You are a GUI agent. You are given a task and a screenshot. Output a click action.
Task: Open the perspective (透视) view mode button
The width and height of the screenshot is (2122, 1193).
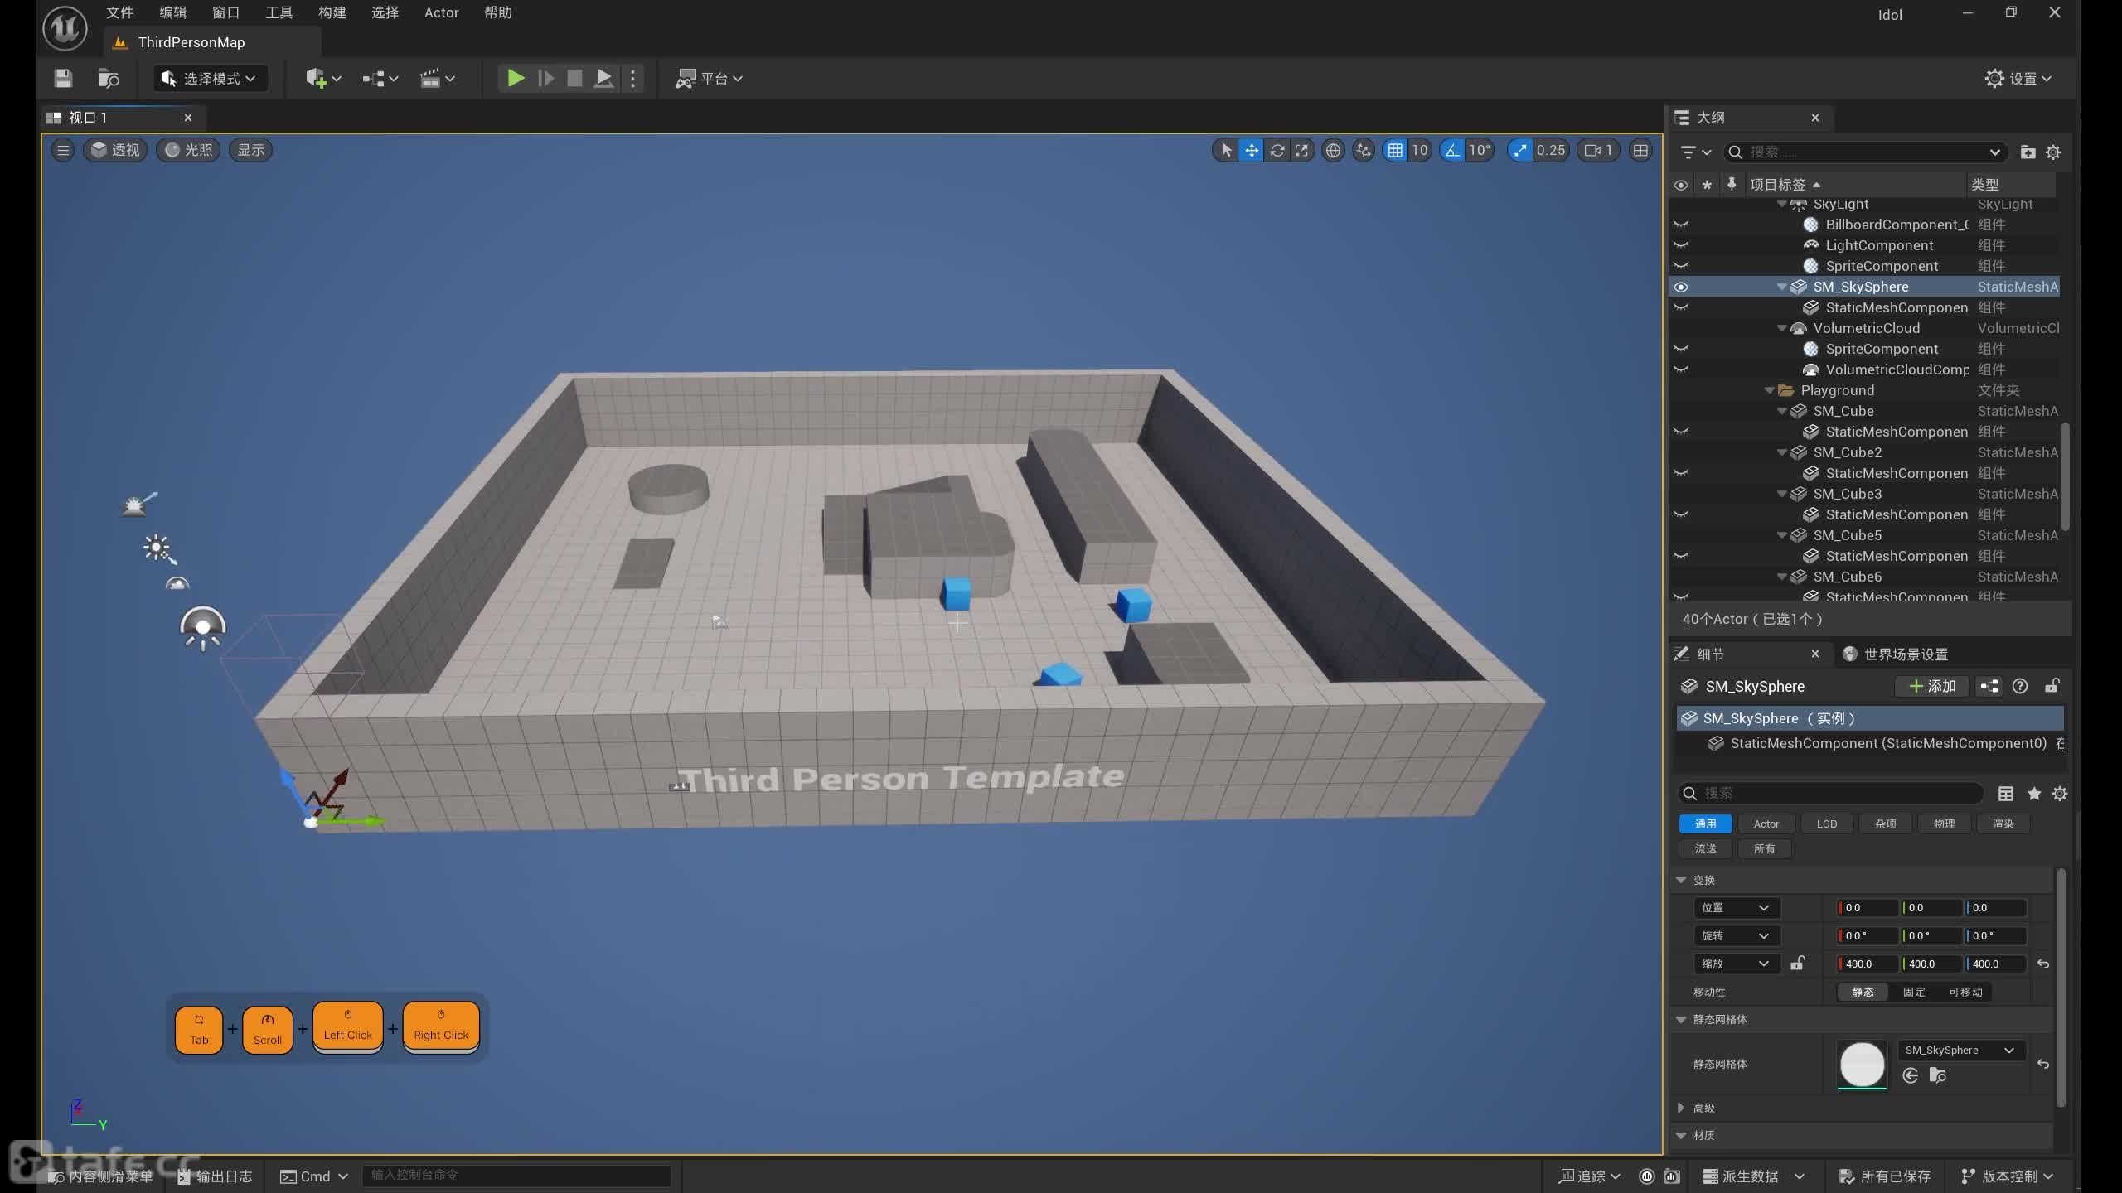point(115,150)
